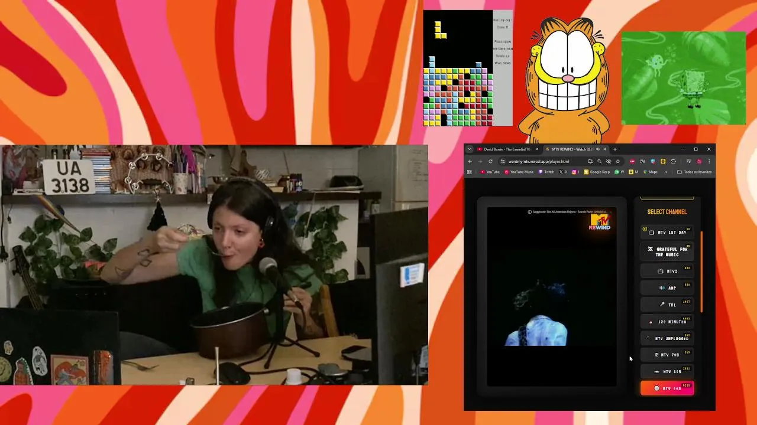Mute the MTV REWIND tab audio
The image size is (757, 425).
click(598, 149)
